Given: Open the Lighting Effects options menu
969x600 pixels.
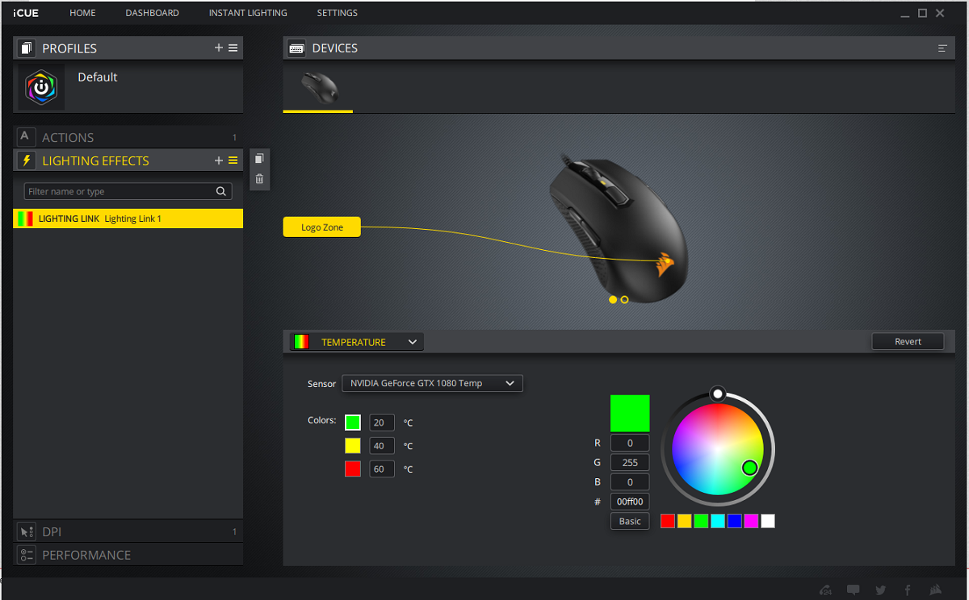Looking at the screenshot, I should (x=233, y=160).
